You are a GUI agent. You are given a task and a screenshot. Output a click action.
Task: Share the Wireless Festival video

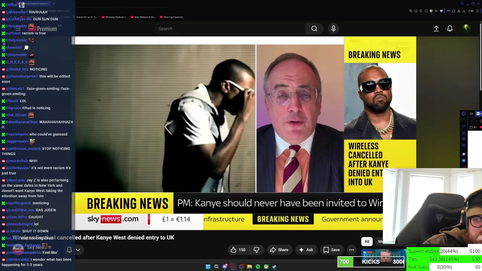click(x=279, y=250)
